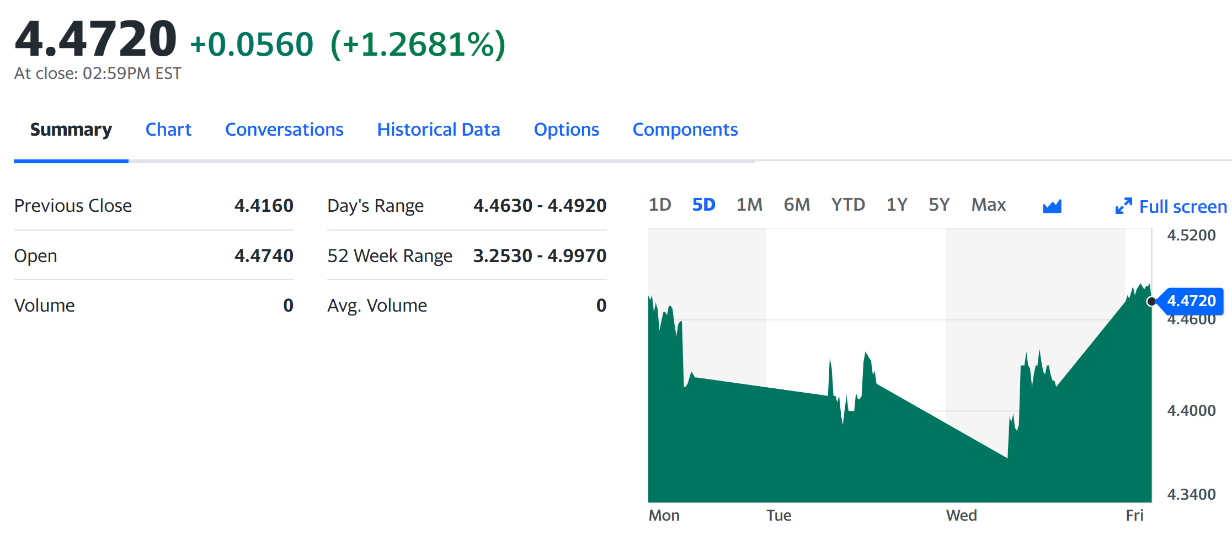The height and width of the screenshot is (535, 1232).
Task: Show year-to-date YTD chart range
Action: click(848, 205)
